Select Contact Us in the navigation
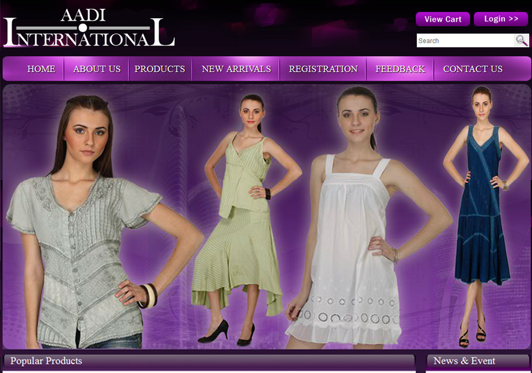Viewport: 532px width, 373px height. (x=473, y=69)
